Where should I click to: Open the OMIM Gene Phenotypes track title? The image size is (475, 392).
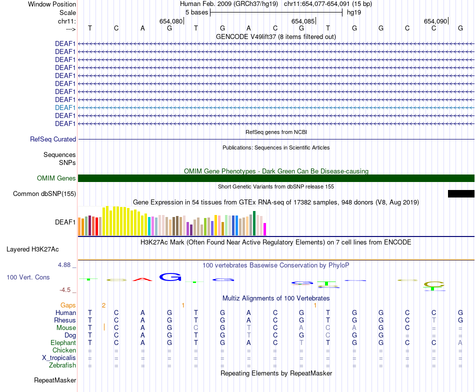pyautogui.click(x=276, y=171)
